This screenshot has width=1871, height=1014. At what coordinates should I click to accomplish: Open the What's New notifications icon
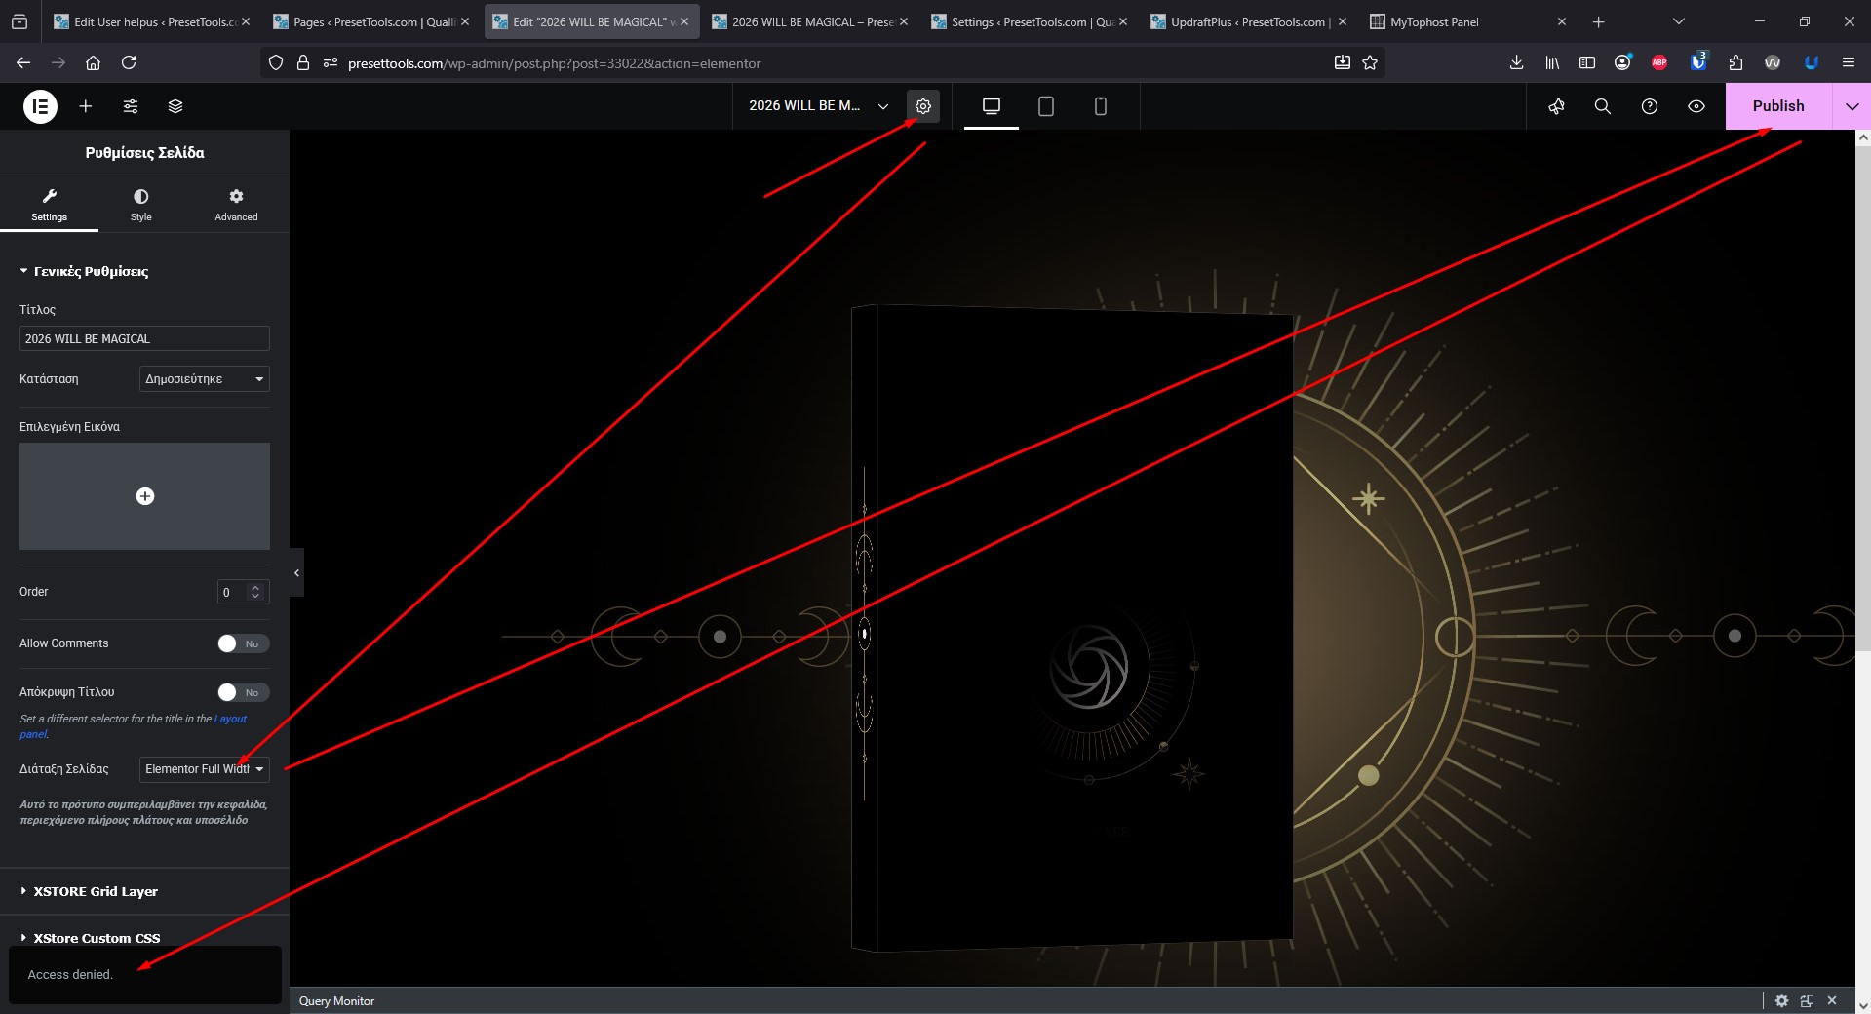(1556, 106)
